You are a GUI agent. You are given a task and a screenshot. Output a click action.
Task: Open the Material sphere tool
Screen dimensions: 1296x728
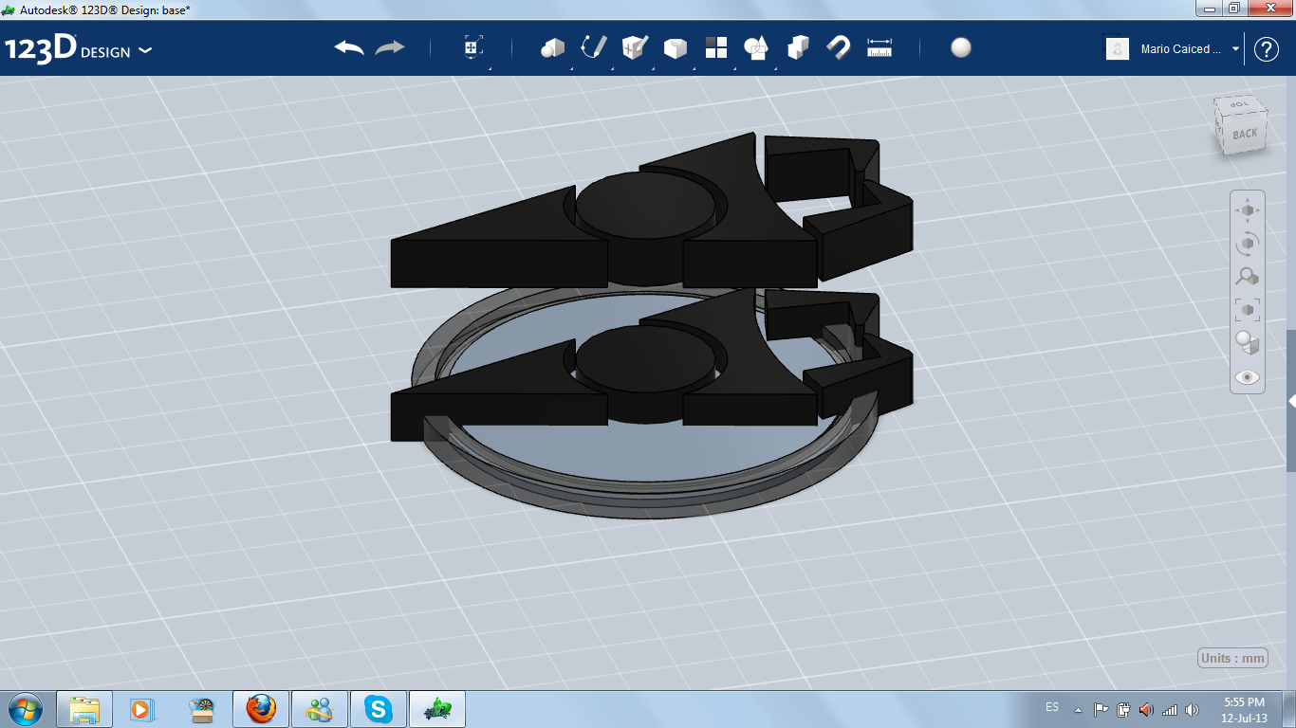click(x=961, y=47)
